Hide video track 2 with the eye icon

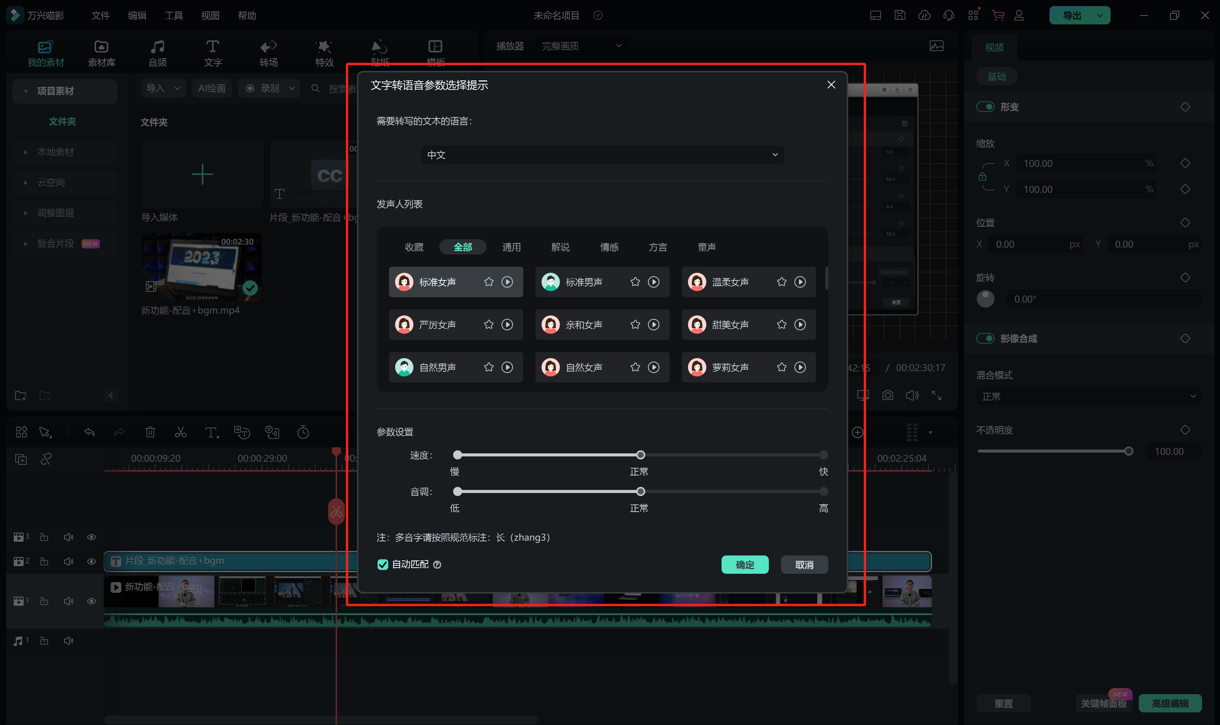(x=92, y=561)
